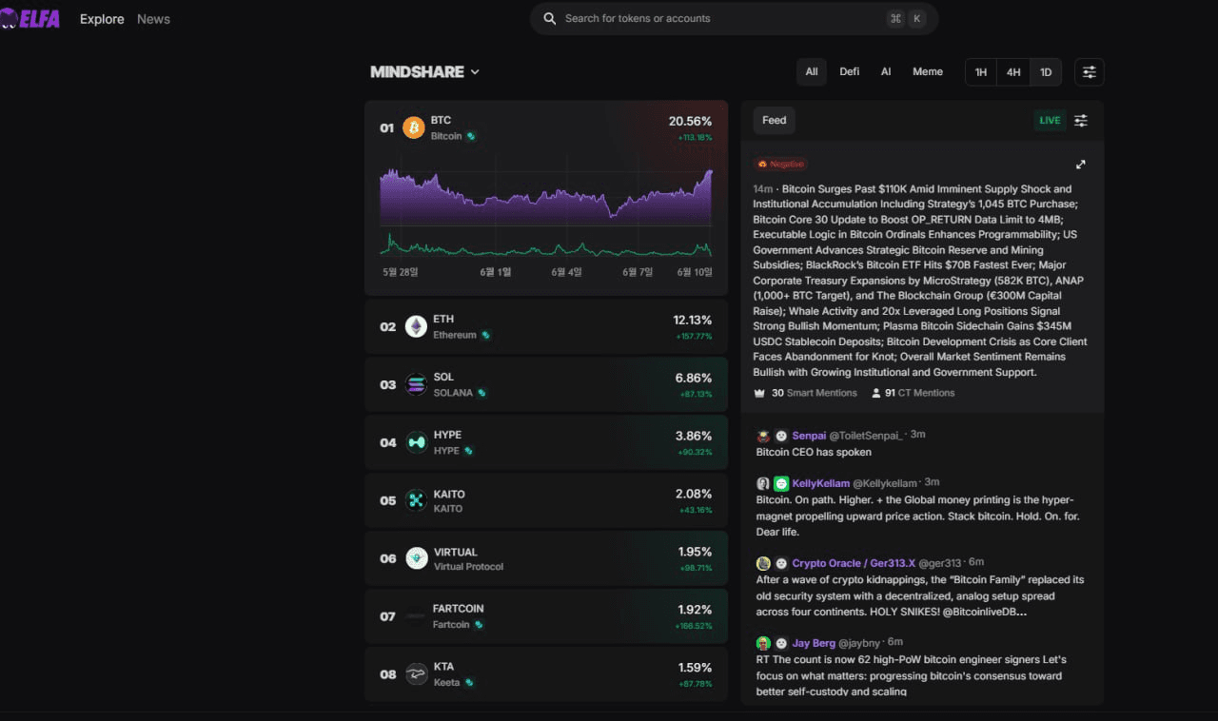1218x721 pixels.
Task: Click the person CT Mentions icon
Action: 876,393
